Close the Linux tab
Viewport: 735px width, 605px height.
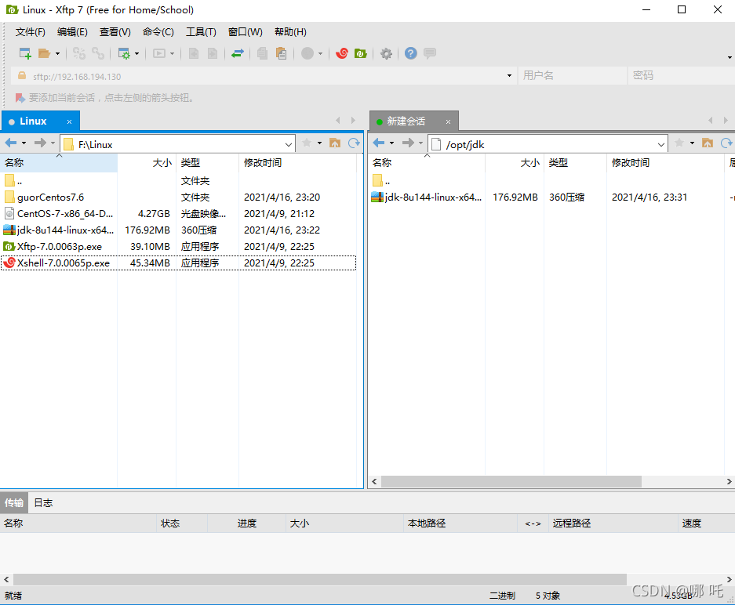tap(69, 121)
